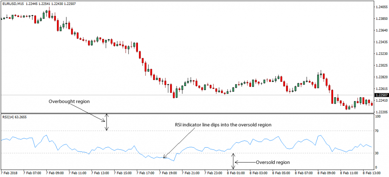Click the 1.22615 price axis label
This screenshot has height=177, width=389.
pyautogui.click(x=381, y=89)
